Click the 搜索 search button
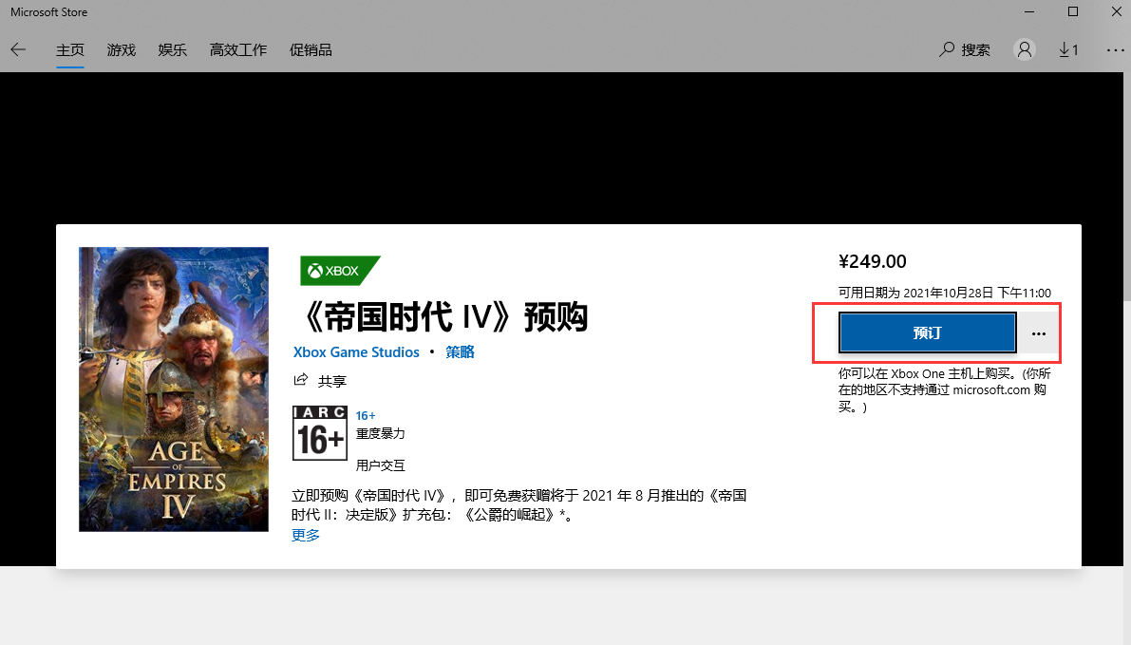 [x=965, y=49]
